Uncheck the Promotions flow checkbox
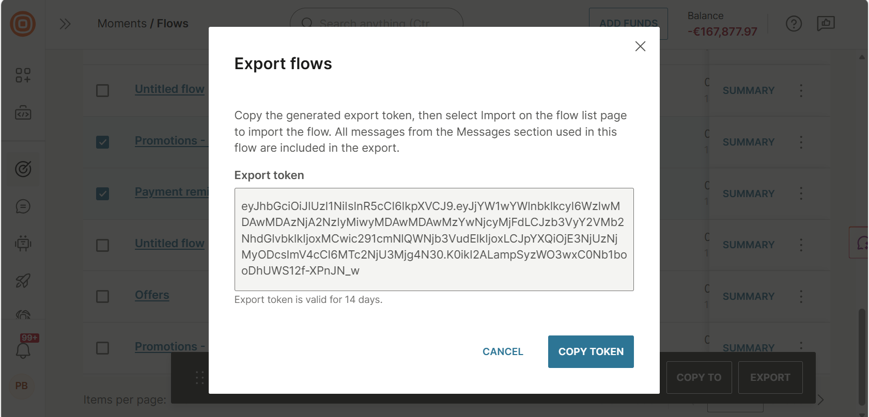This screenshot has width=869, height=417. [x=103, y=142]
